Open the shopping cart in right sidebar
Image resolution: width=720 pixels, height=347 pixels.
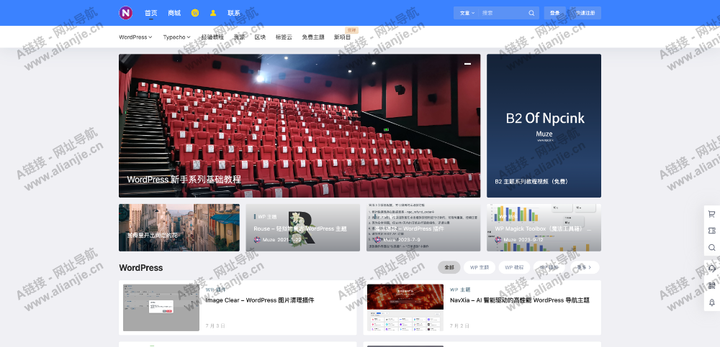(x=712, y=213)
